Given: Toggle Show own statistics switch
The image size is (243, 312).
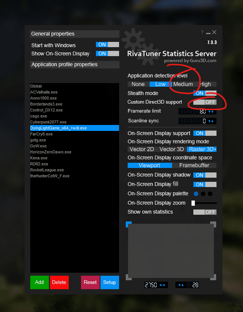Looking at the screenshot, I should click(x=205, y=212).
